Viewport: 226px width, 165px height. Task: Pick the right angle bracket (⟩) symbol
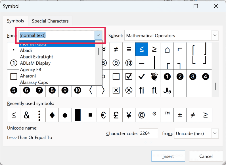[x=103, y=90]
